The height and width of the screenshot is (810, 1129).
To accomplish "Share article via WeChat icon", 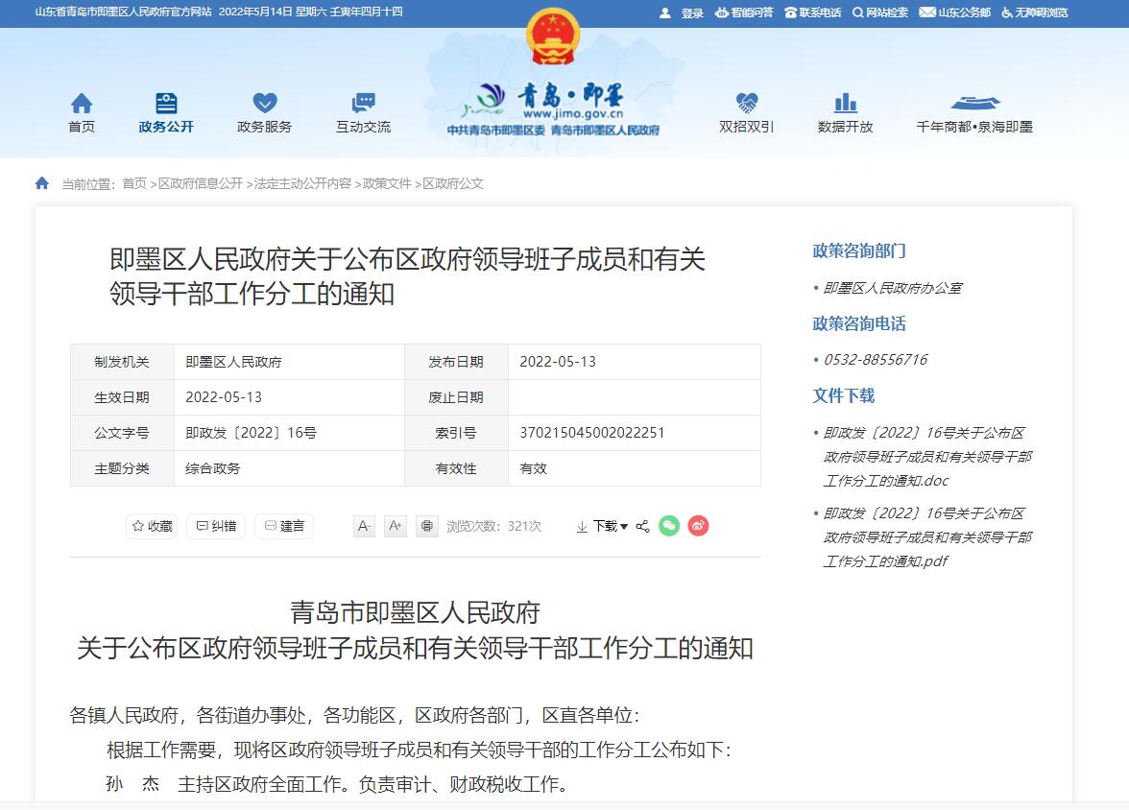I will coord(669,526).
